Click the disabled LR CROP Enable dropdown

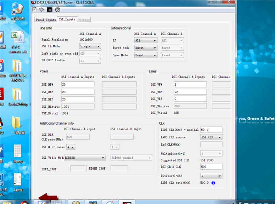pyautogui.click(x=90, y=61)
